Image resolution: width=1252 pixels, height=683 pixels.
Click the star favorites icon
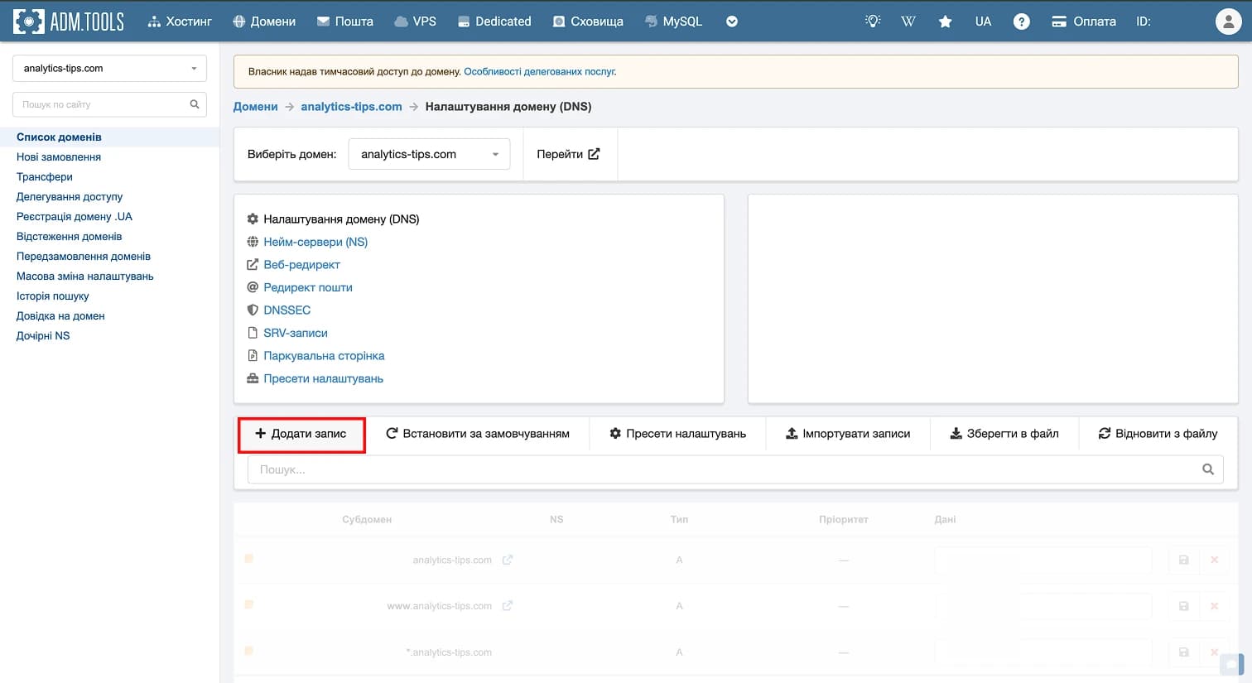(x=945, y=22)
